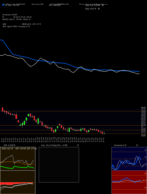Click the 'Intra Day Trading Price & MR' title
Screen dimensions: 147x194
coord(54,145)
